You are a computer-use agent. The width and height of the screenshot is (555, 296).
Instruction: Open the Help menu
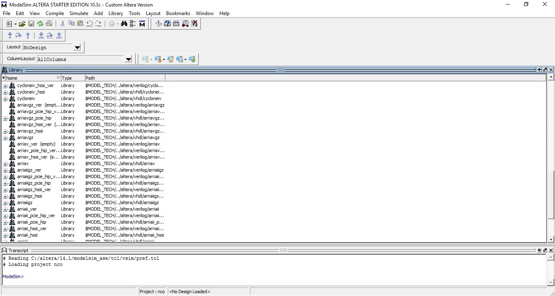(x=224, y=13)
